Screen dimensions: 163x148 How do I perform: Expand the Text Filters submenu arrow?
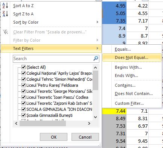97,48
